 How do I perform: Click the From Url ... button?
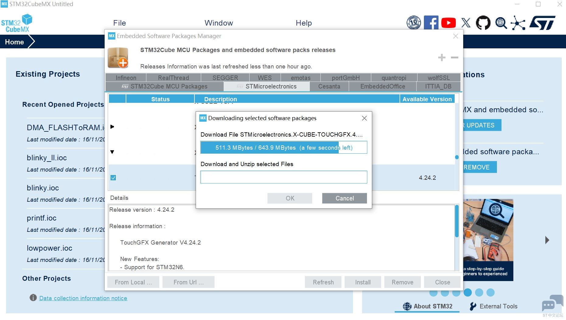(188, 282)
